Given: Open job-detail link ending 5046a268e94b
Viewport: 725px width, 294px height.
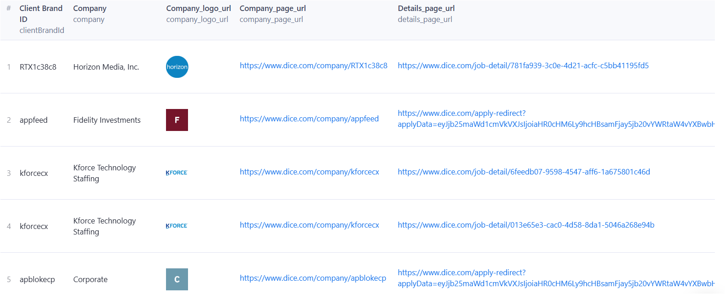Looking at the screenshot, I should [526, 225].
